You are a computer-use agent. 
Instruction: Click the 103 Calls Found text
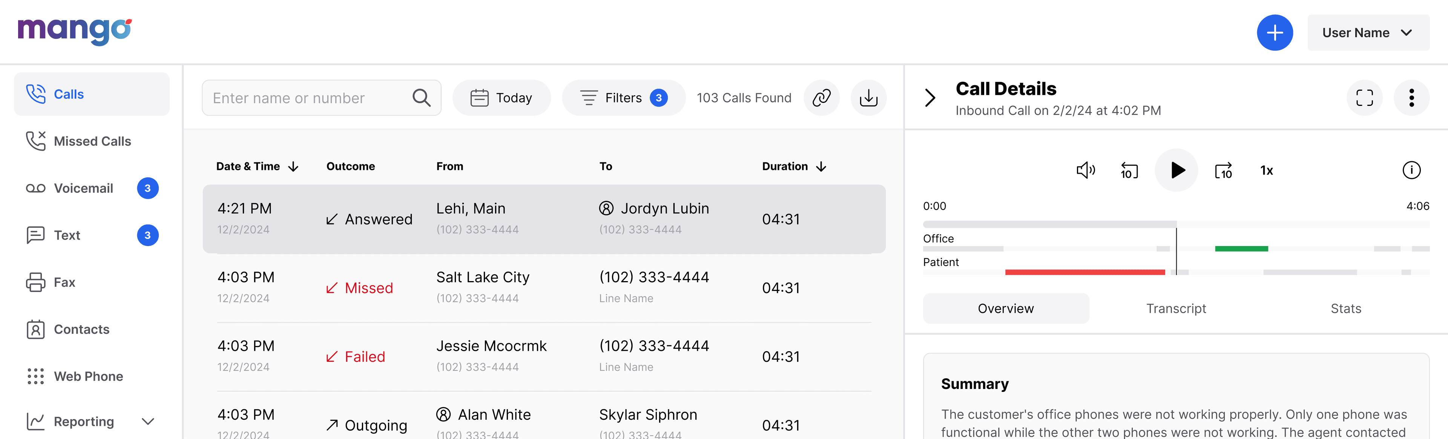click(x=744, y=98)
